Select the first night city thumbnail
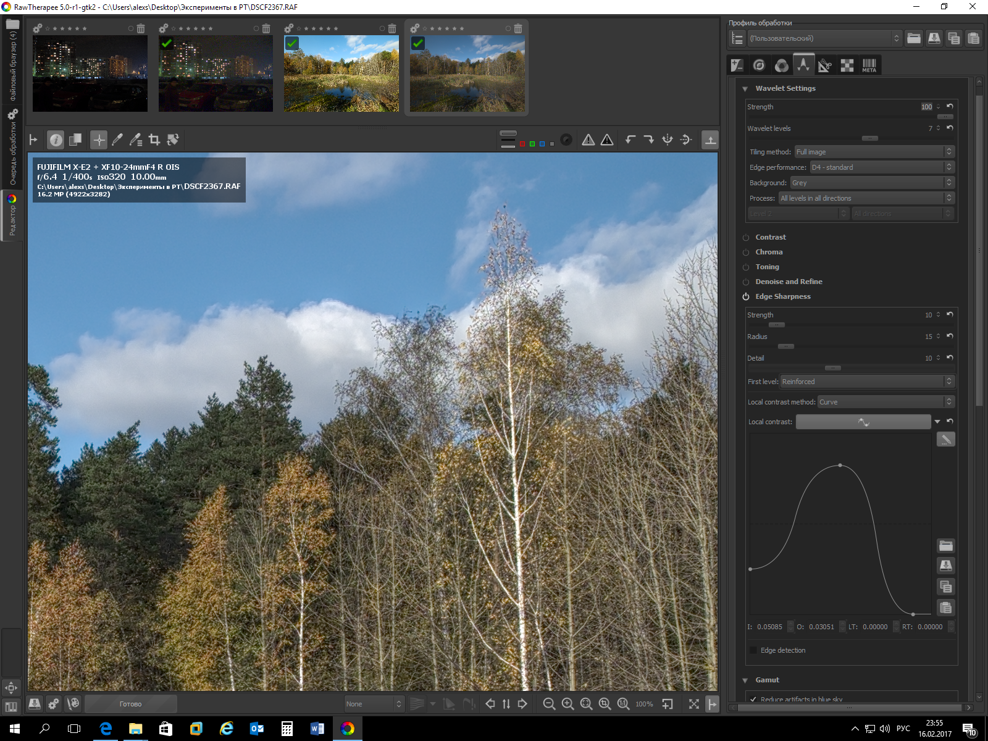988x741 pixels. [x=90, y=73]
